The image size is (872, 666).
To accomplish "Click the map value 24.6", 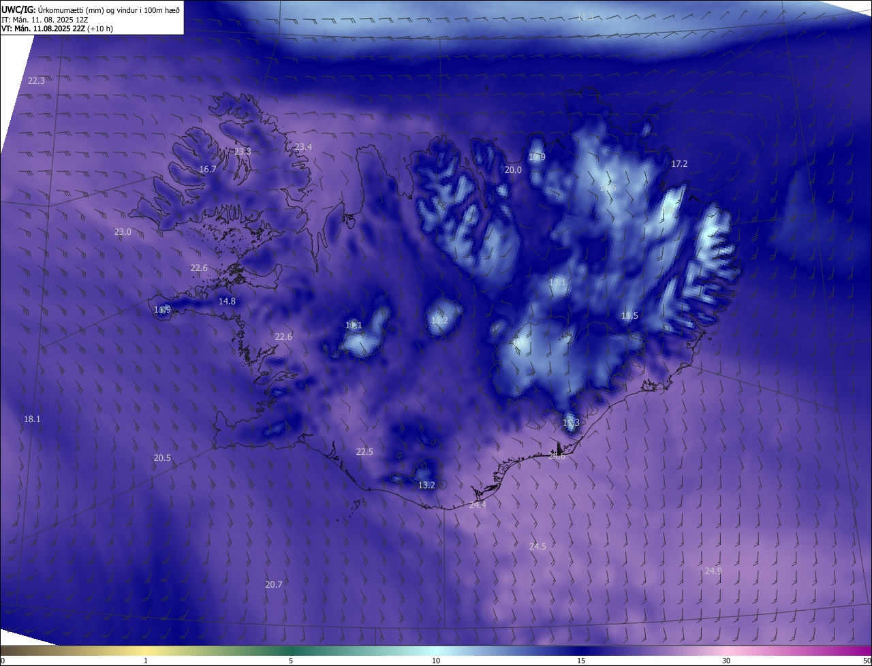I will coord(557,456).
